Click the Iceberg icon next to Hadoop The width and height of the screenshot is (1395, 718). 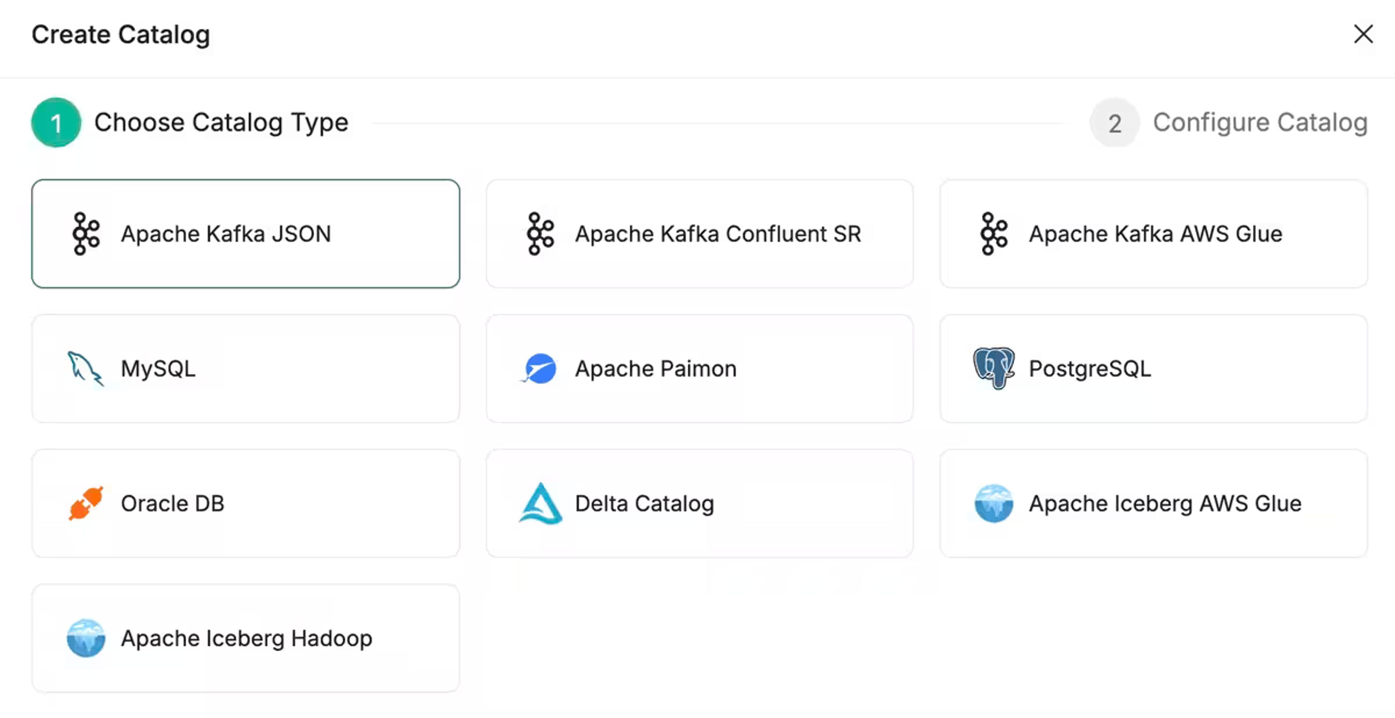tap(86, 638)
